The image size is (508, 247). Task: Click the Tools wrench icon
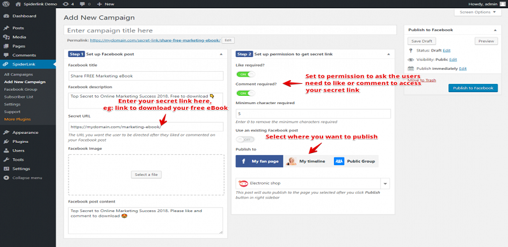click(x=6, y=159)
